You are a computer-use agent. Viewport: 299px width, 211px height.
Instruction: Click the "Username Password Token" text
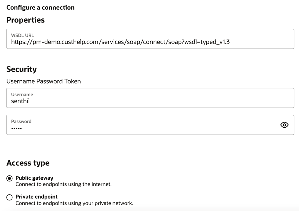click(44, 81)
